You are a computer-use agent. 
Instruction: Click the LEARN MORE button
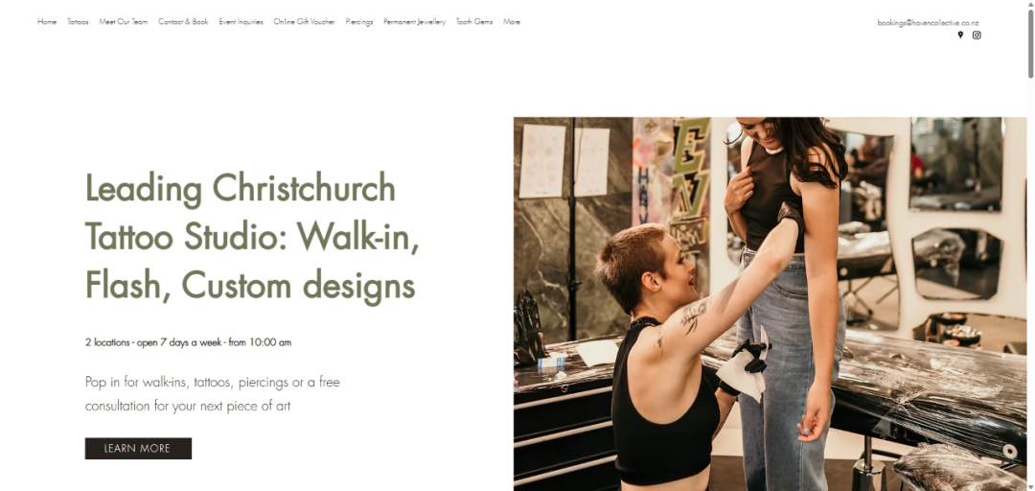click(138, 448)
